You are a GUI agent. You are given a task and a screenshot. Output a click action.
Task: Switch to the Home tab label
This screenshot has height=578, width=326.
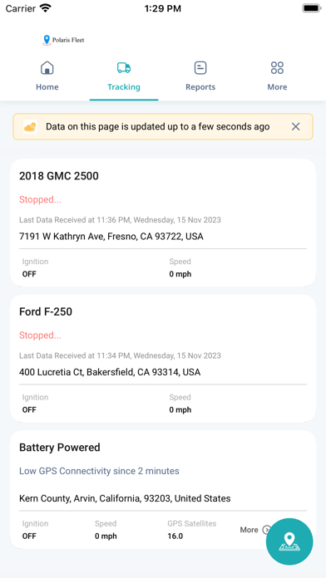(x=47, y=87)
